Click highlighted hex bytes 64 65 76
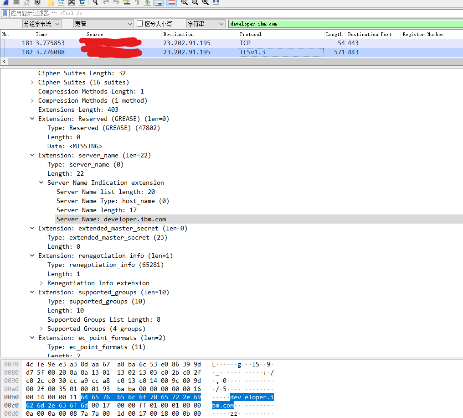 (x=95, y=397)
